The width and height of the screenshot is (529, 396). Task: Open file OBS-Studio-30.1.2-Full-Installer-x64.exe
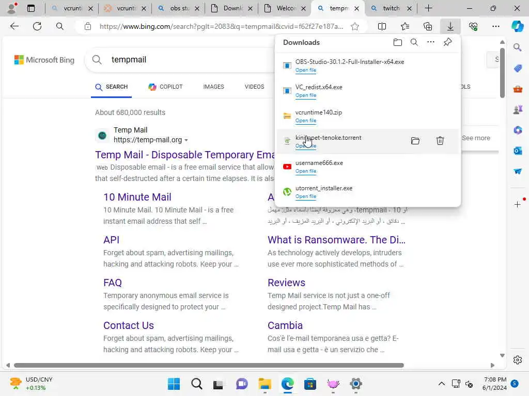[306, 70]
